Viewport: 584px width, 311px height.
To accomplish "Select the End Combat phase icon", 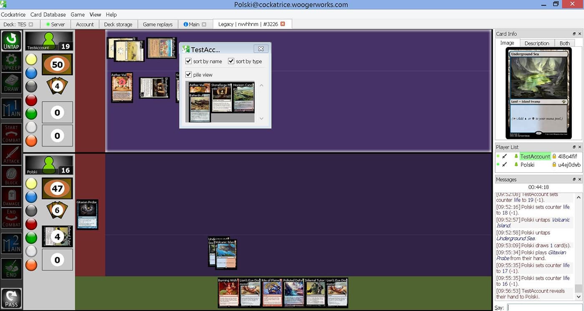I will click(11, 218).
